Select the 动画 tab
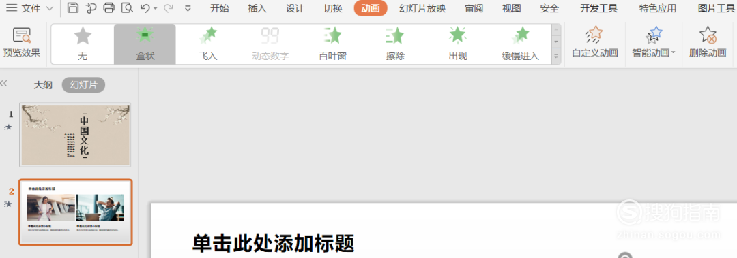The height and width of the screenshot is (258, 737). tap(371, 8)
